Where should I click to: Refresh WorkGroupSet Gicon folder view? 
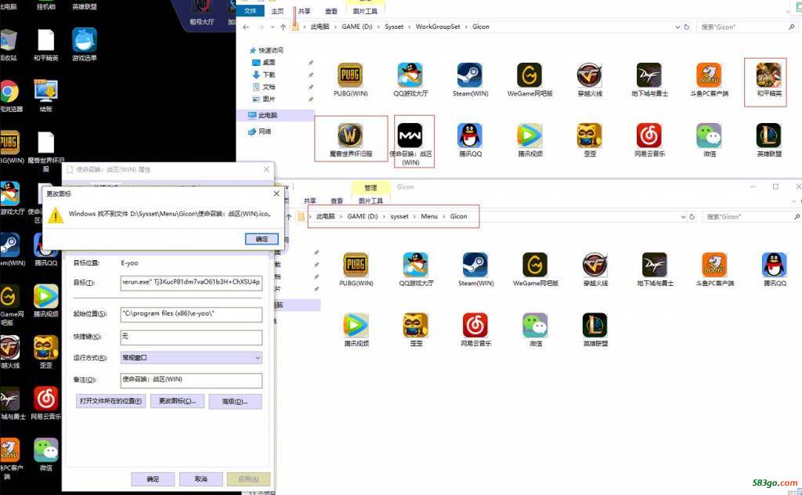click(686, 27)
